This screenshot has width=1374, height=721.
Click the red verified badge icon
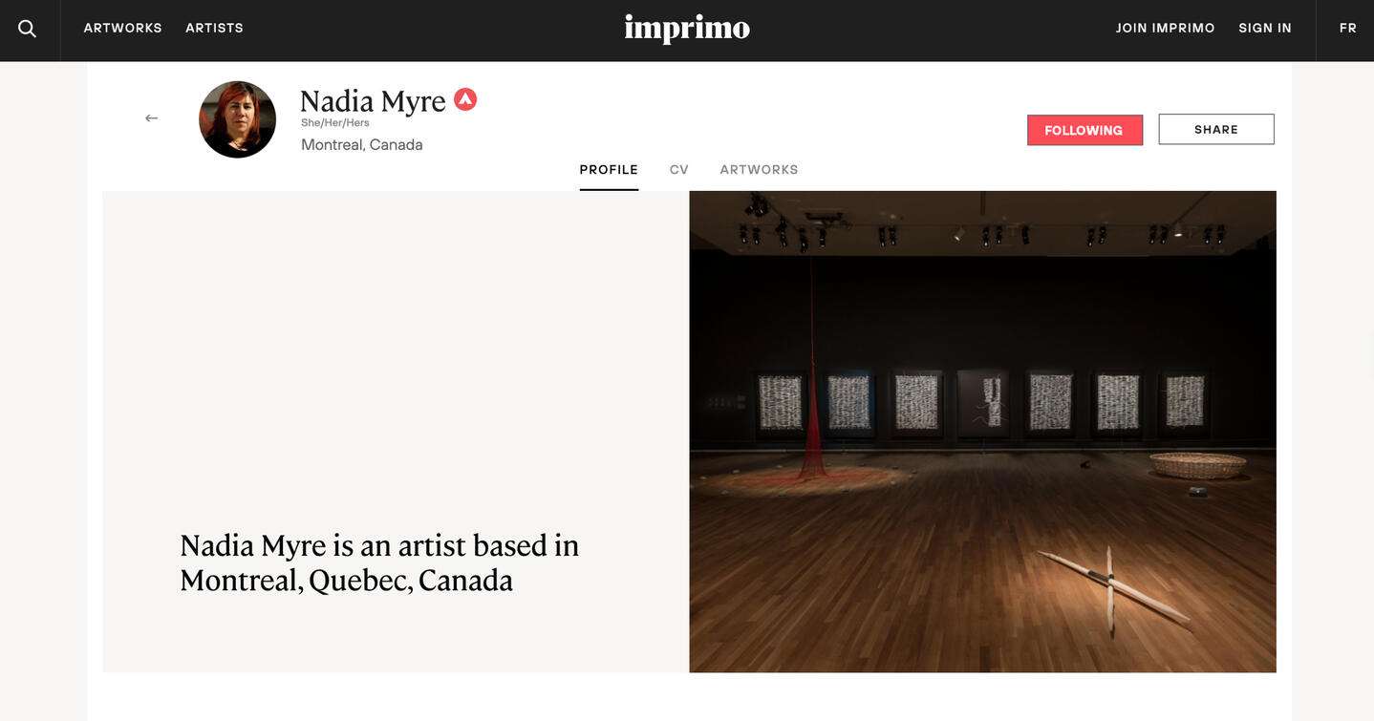pos(465,99)
